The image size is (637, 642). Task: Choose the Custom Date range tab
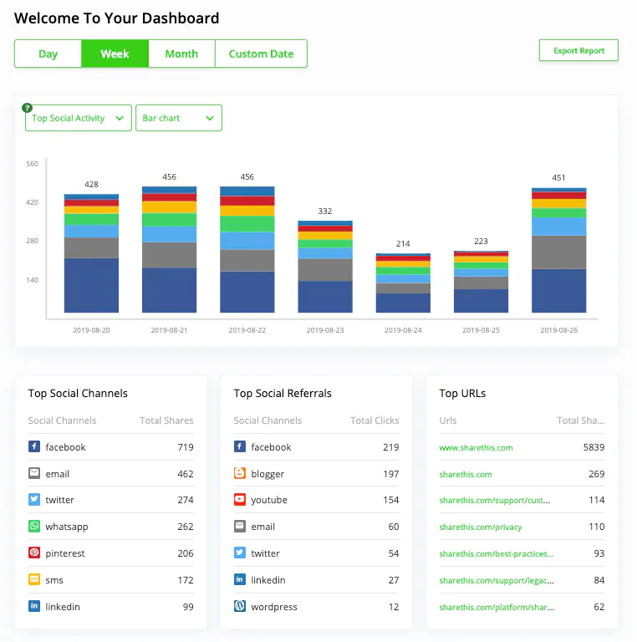coord(261,54)
